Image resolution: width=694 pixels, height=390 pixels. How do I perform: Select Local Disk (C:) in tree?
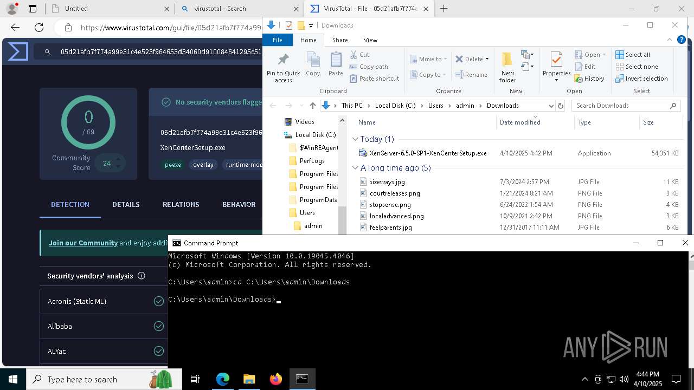click(315, 135)
